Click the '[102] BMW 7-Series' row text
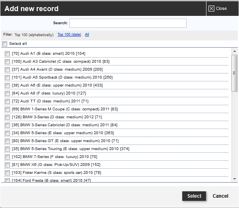Screen dimensions: 239x208 click(54, 157)
